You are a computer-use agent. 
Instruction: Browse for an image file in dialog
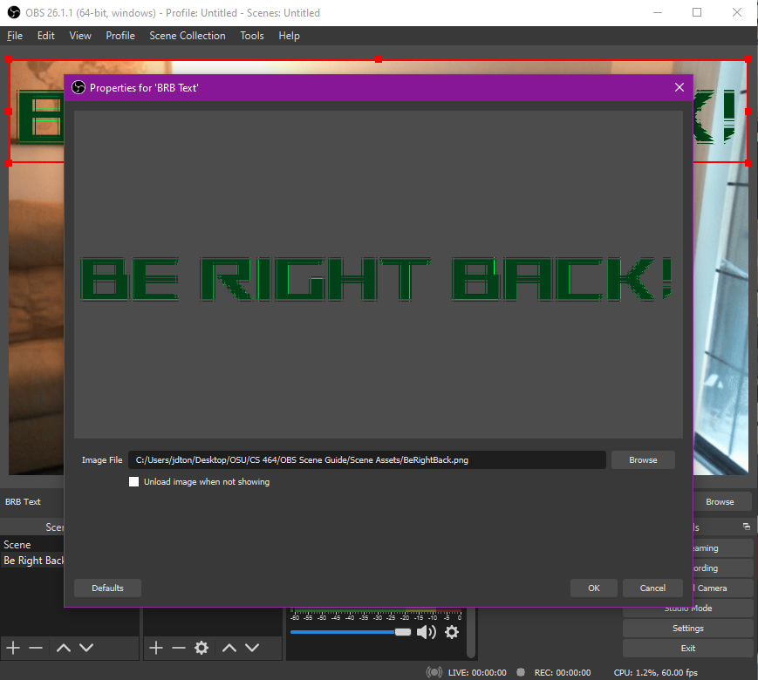coord(643,459)
